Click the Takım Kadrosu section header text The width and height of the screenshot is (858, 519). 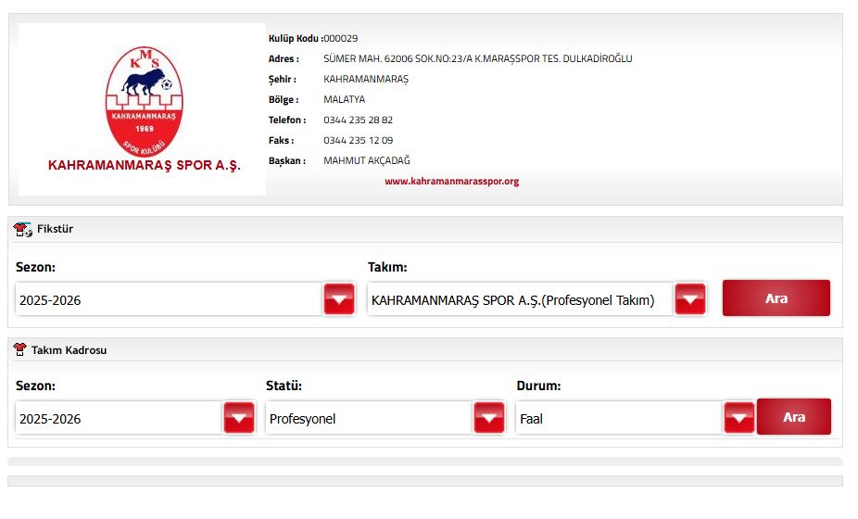click(x=69, y=350)
